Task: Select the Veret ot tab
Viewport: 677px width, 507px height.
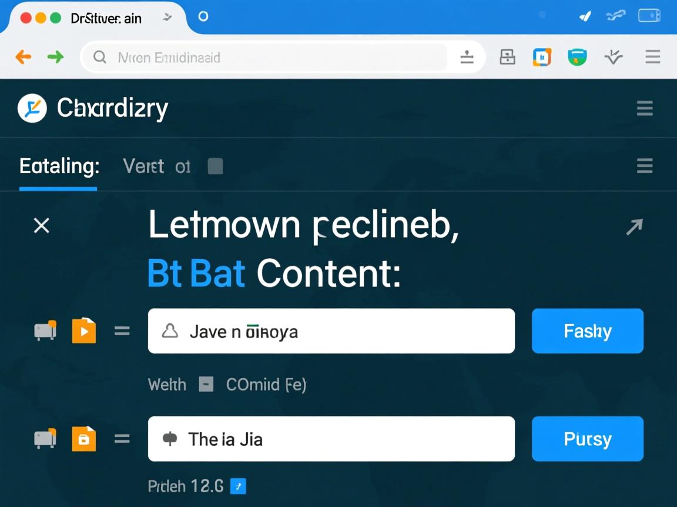Action: 156,167
